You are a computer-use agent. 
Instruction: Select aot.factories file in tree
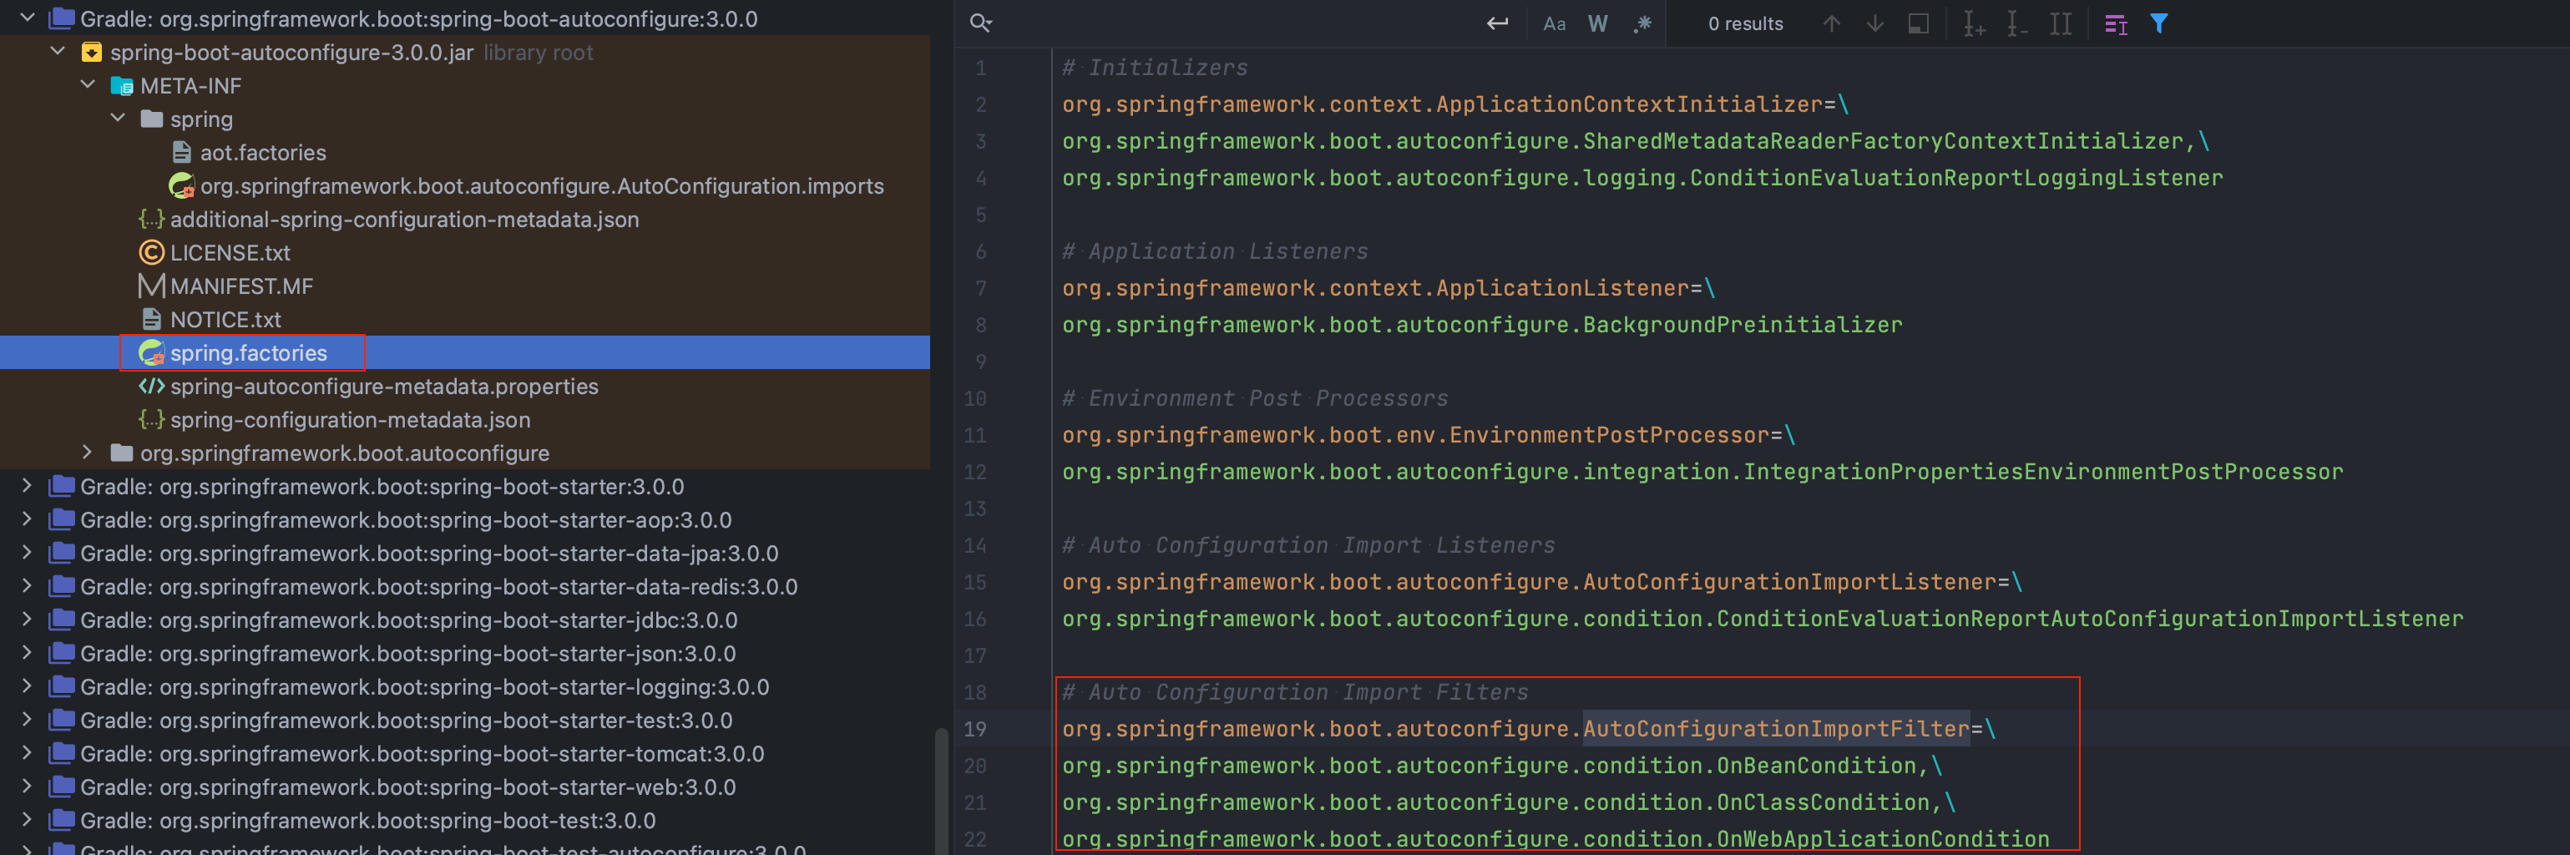(x=262, y=153)
